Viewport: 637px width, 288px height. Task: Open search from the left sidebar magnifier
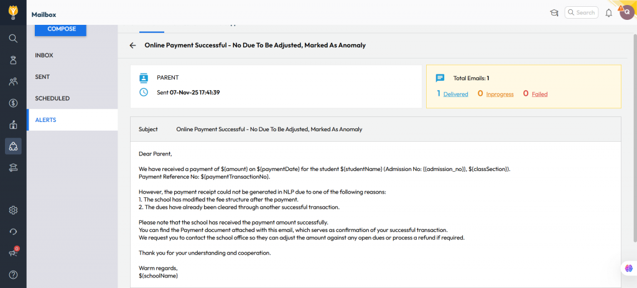13,38
